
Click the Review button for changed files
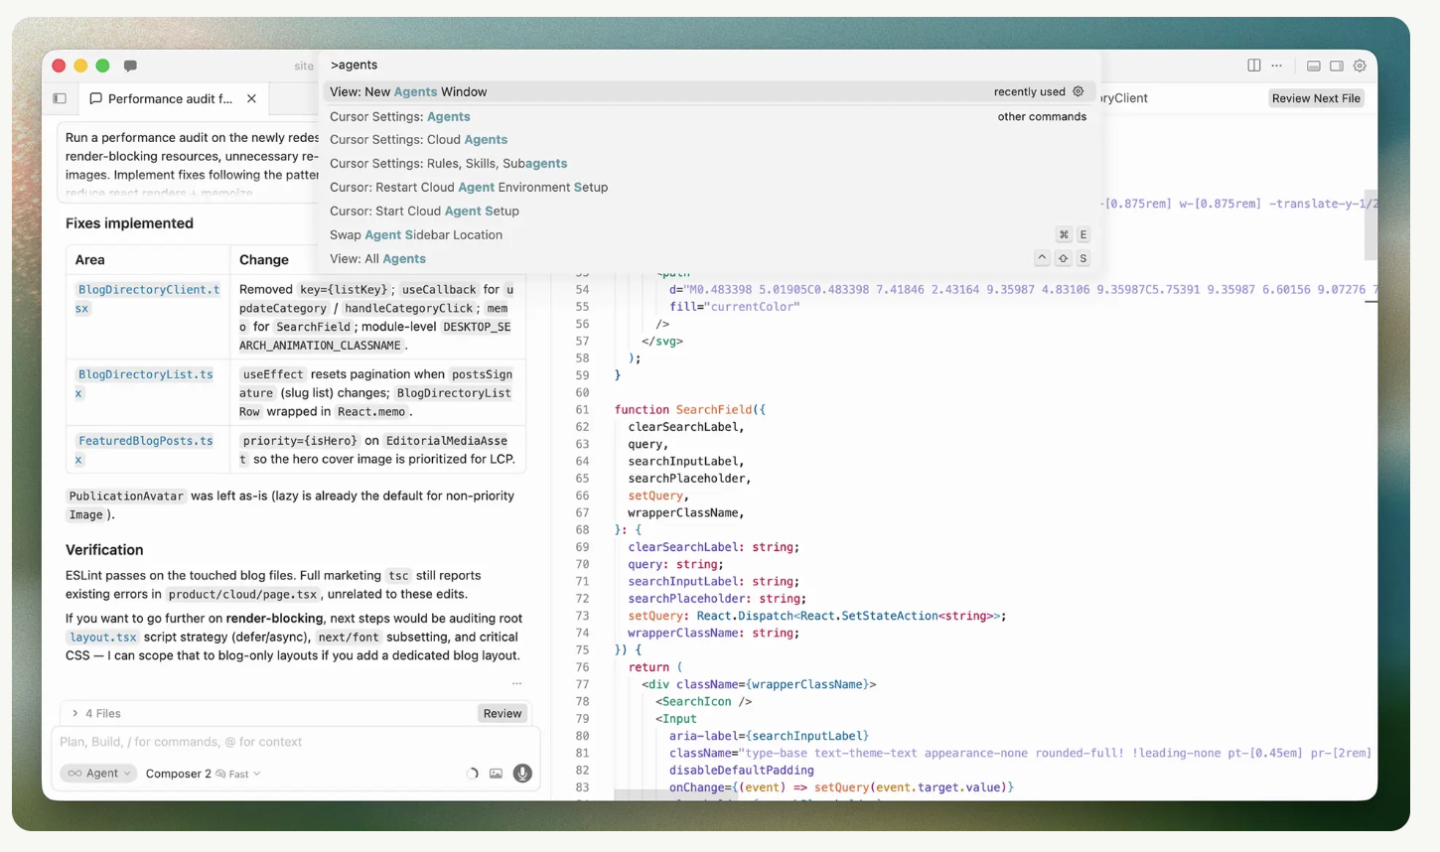click(503, 713)
